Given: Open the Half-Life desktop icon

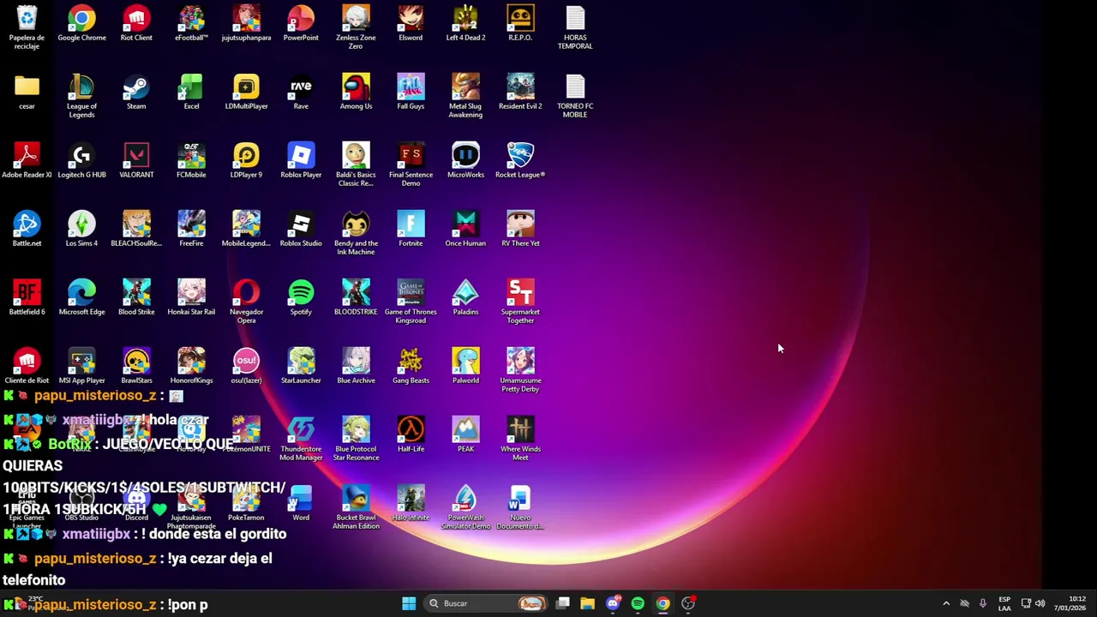Looking at the screenshot, I should pos(411,434).
